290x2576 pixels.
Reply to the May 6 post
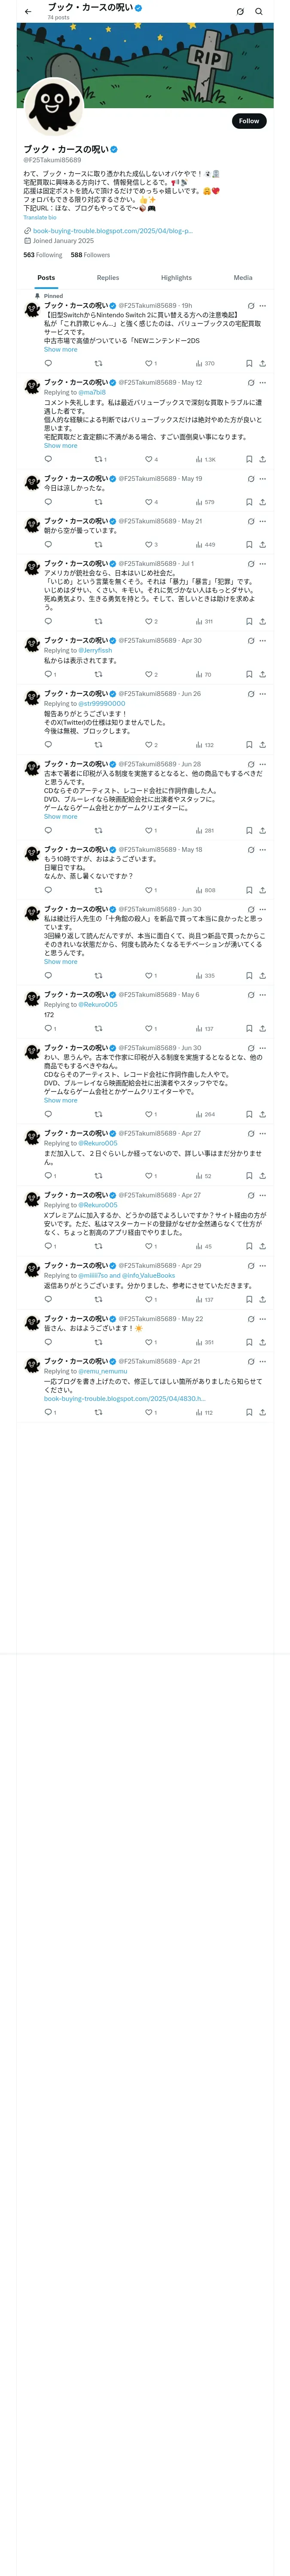(48, 1028)
